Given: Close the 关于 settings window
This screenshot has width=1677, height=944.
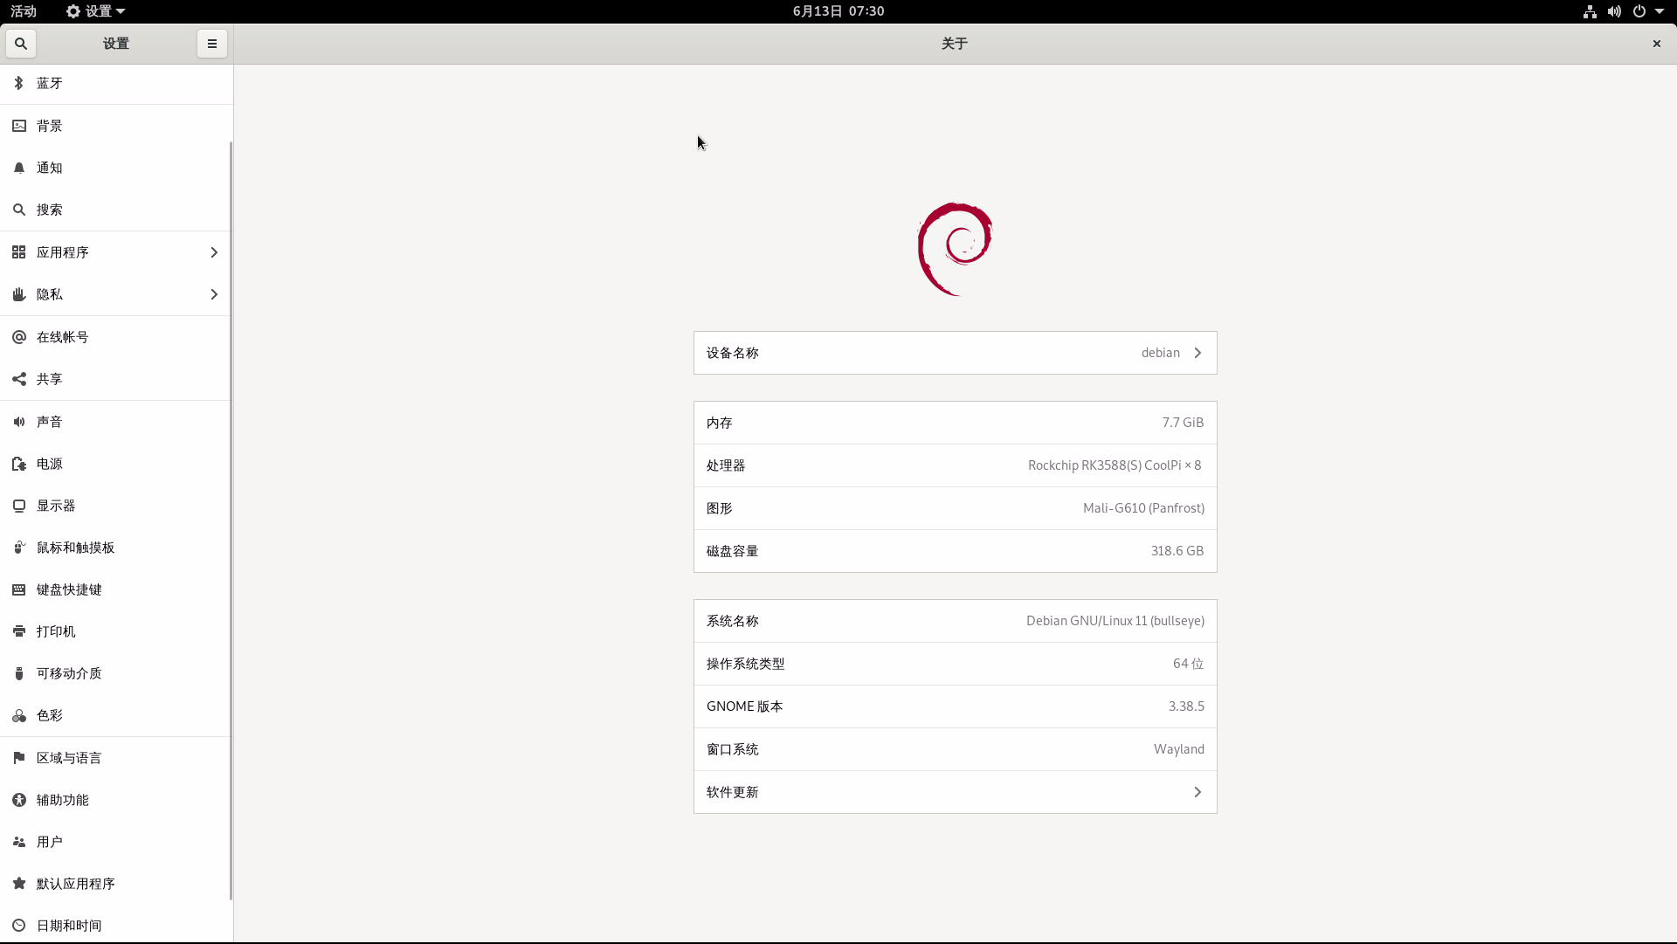Looking at the screenshot, I should [1656, 44].
